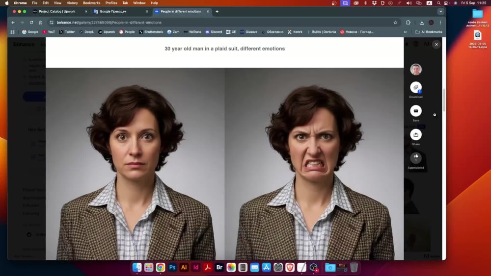Select the 2025-09-05 mp4 file on desktop

coord(478,39)
